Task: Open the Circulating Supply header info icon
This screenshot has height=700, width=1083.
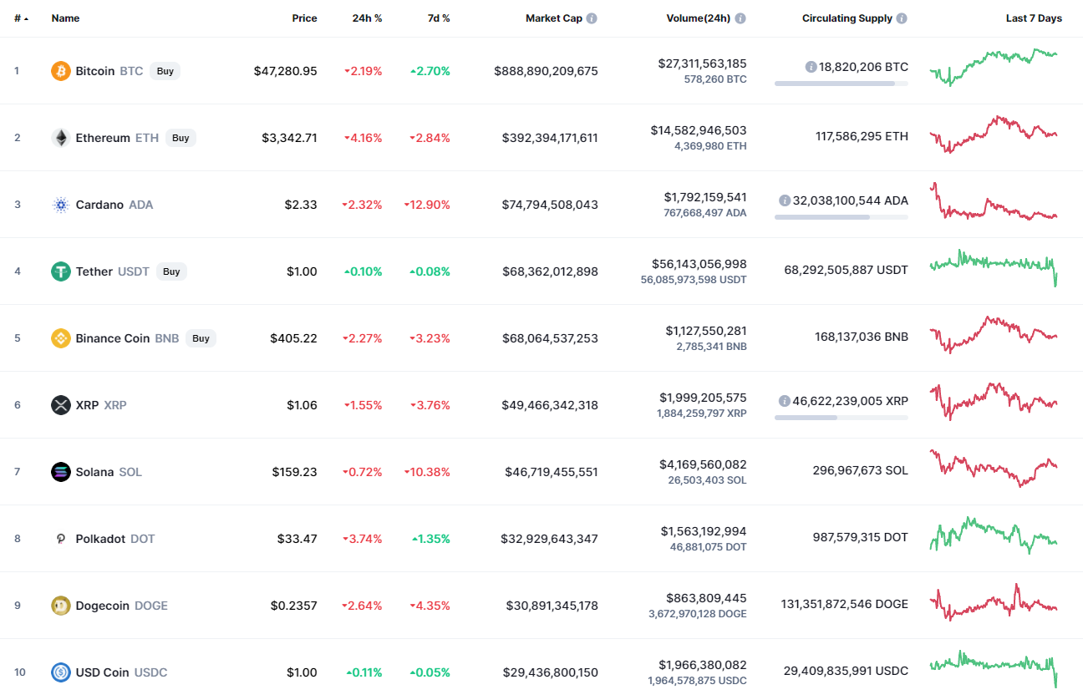Action: pos(902,18)
